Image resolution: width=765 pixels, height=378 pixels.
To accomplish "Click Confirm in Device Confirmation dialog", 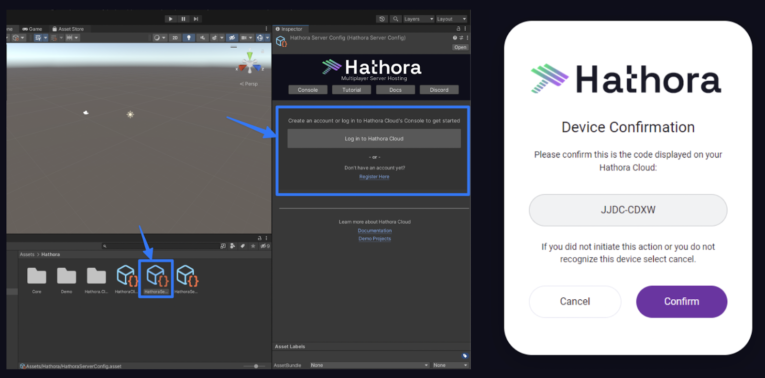I will point(681,302).
